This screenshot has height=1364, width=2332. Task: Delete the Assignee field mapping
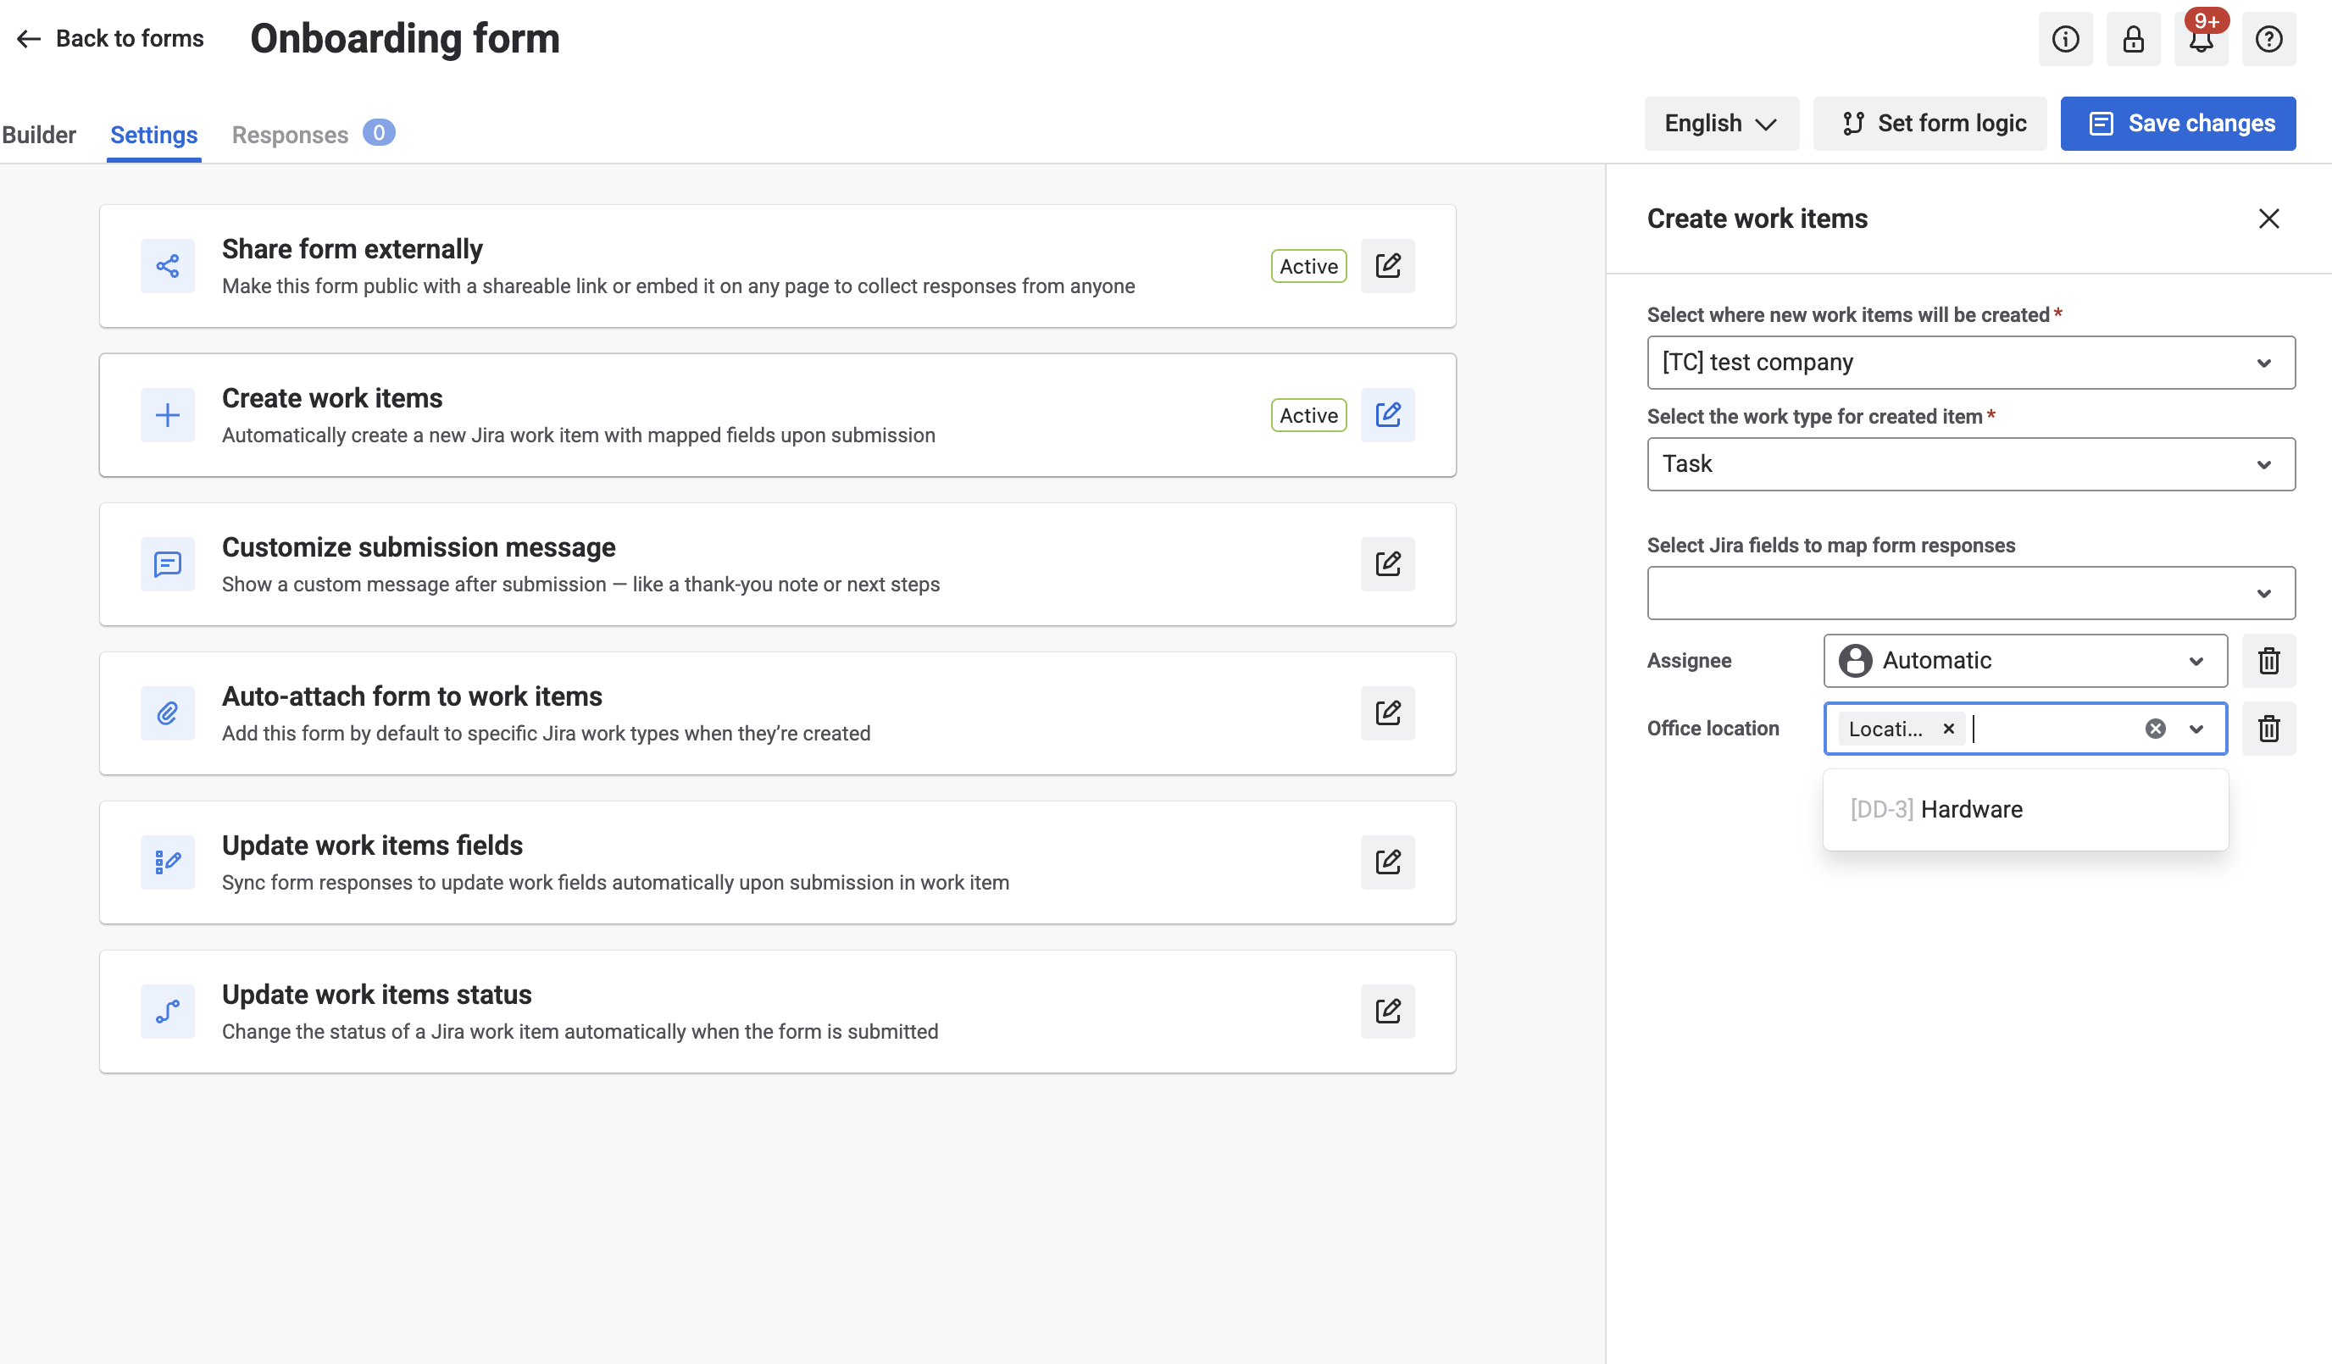(2268, 661)
